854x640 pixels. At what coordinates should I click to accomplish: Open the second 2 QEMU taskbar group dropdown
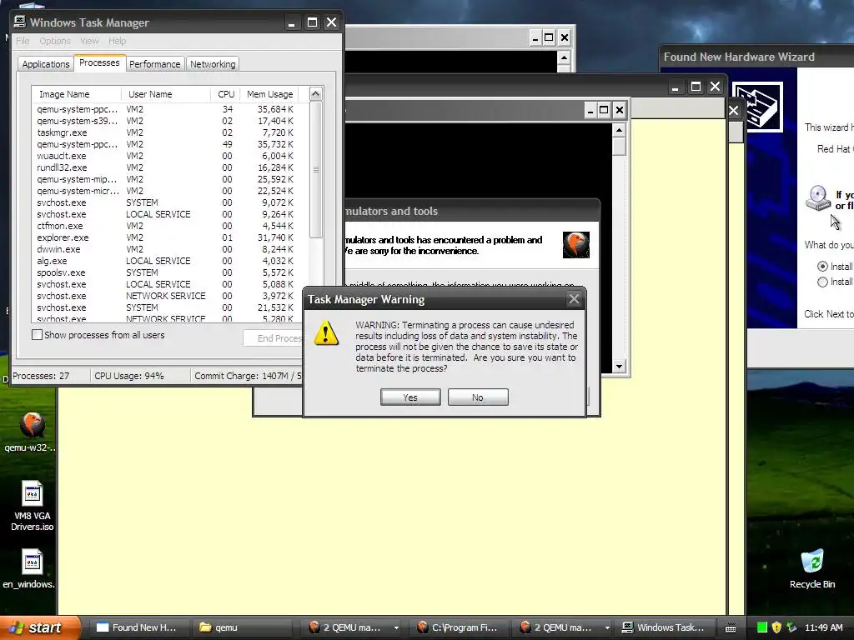pyautogui.click(x=607, y=627)
